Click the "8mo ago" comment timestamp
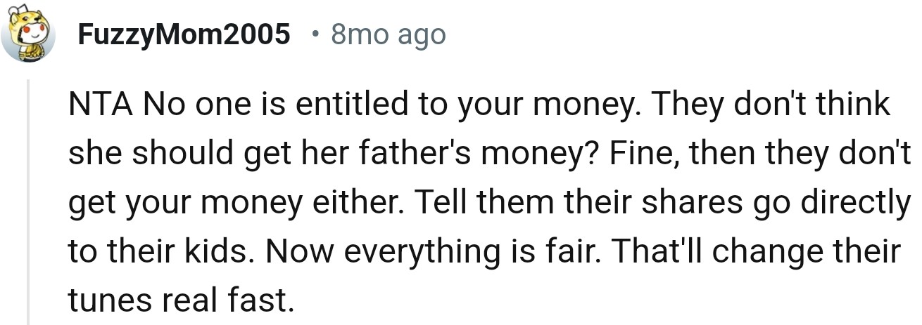922x325 pixels. 387,34
